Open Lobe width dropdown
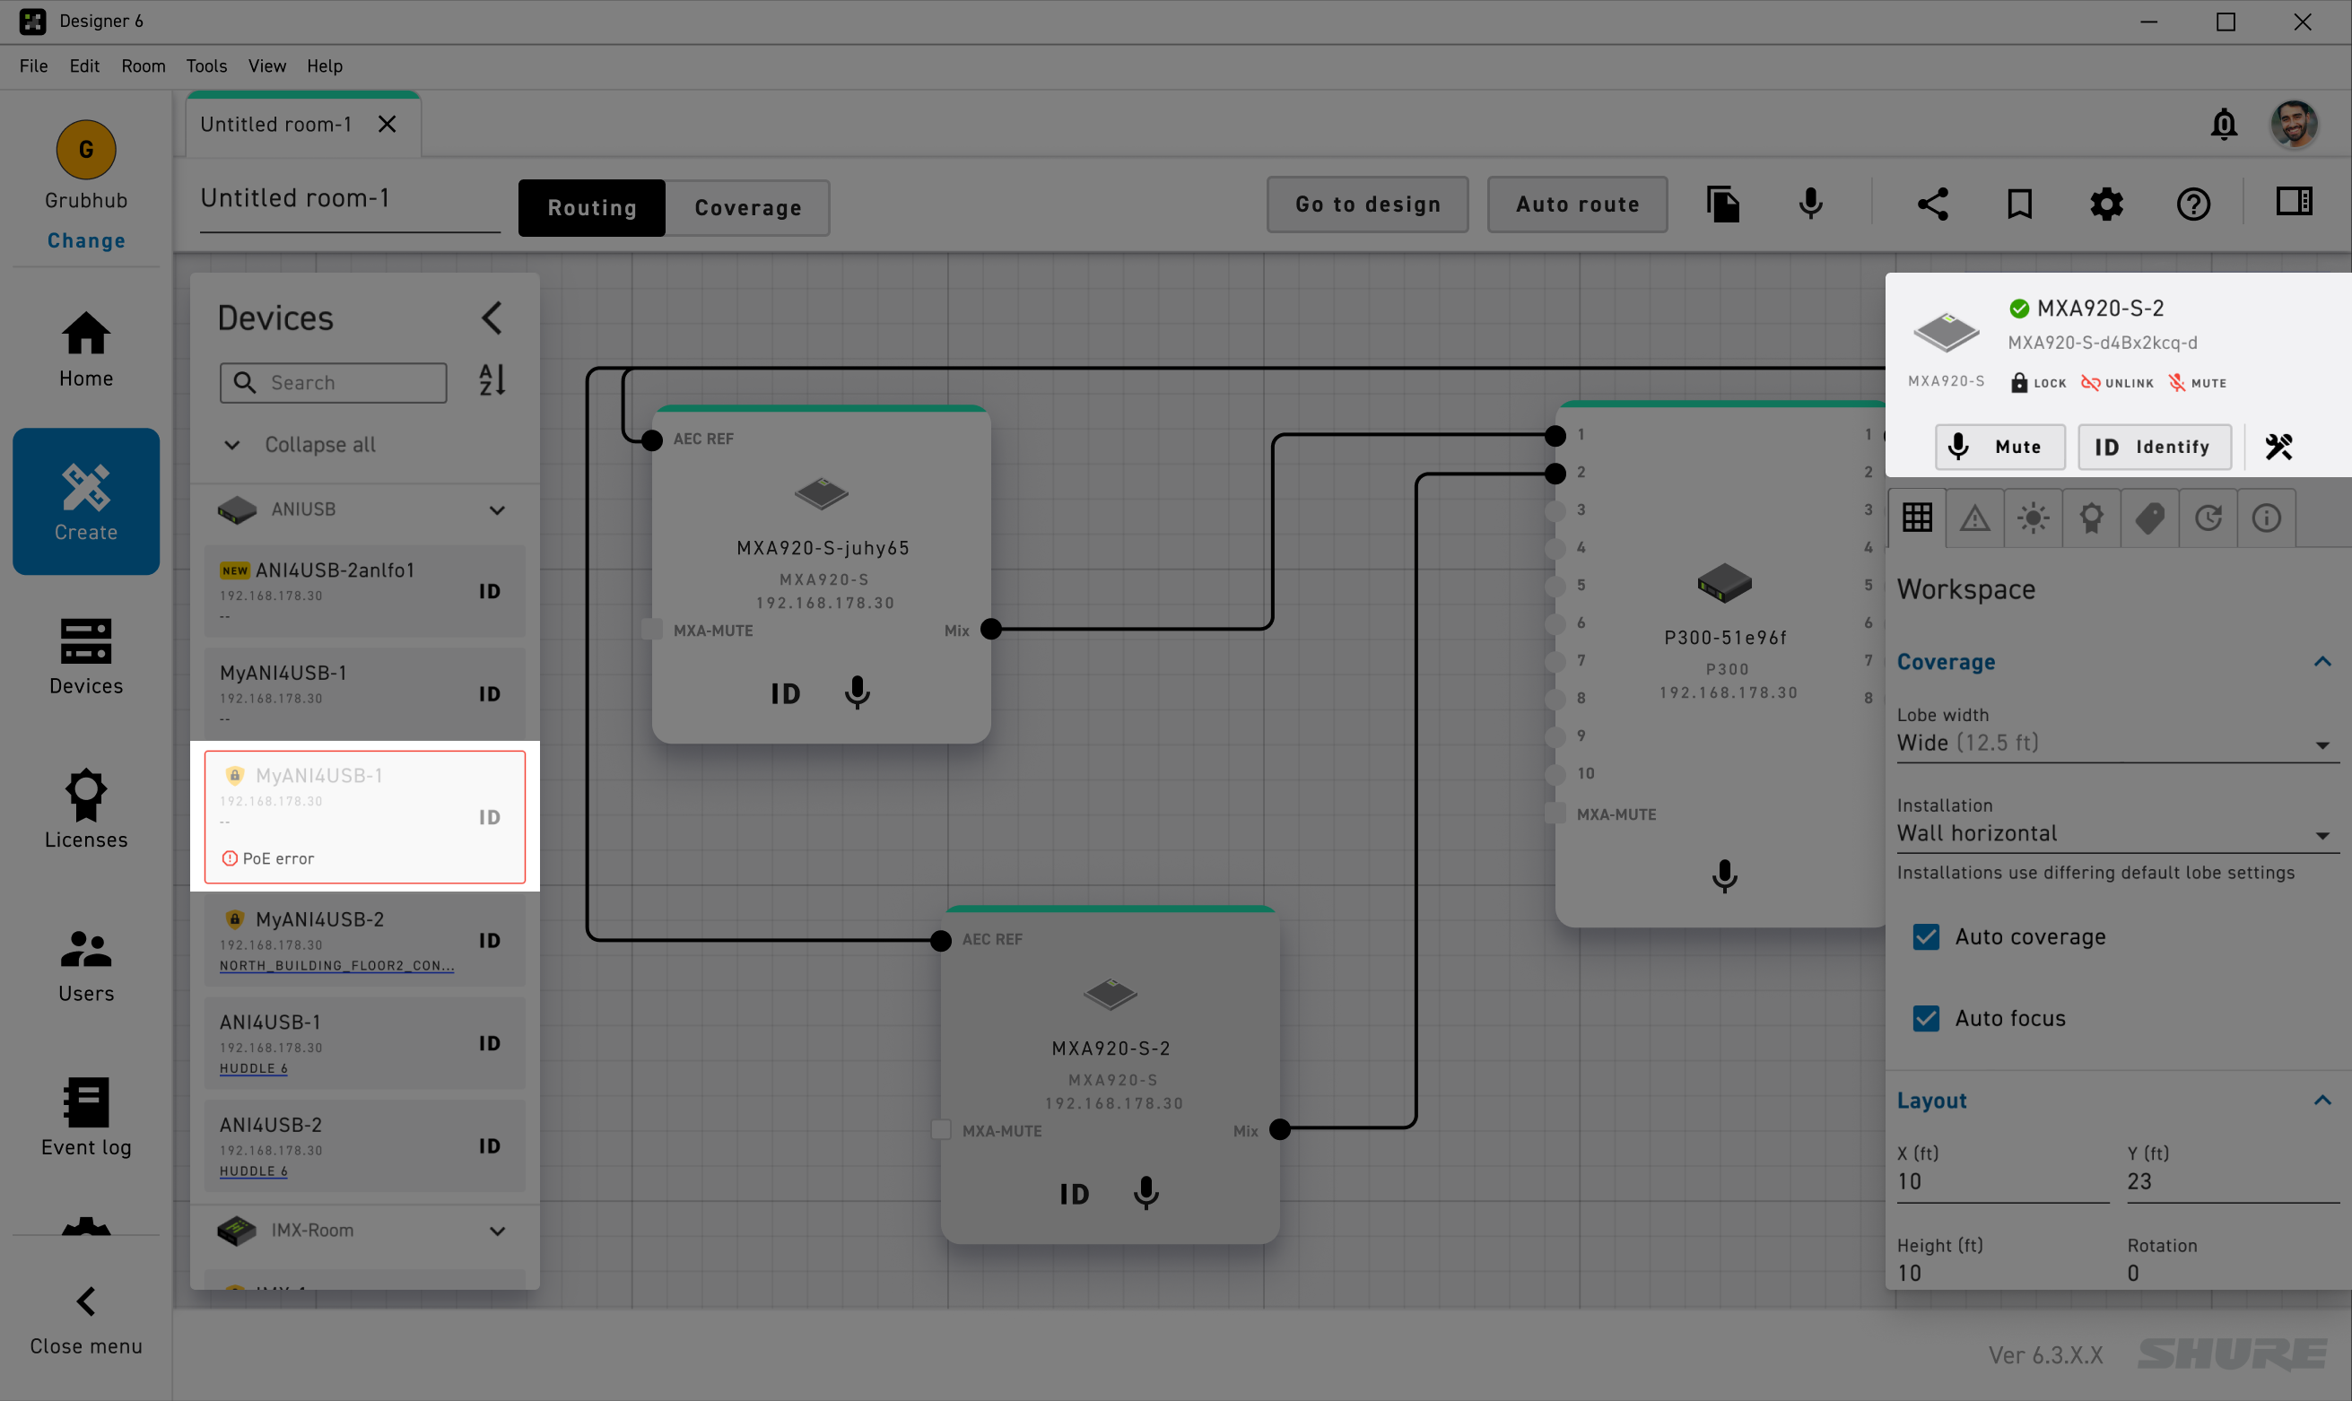This screenshot has width=2352, height=1401. tap(2118, 743)
